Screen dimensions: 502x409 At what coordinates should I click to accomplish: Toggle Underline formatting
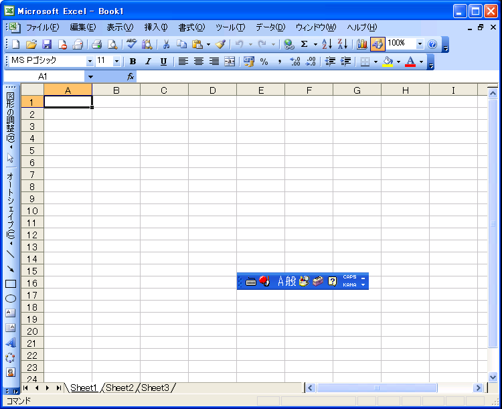tap(163, 62)
